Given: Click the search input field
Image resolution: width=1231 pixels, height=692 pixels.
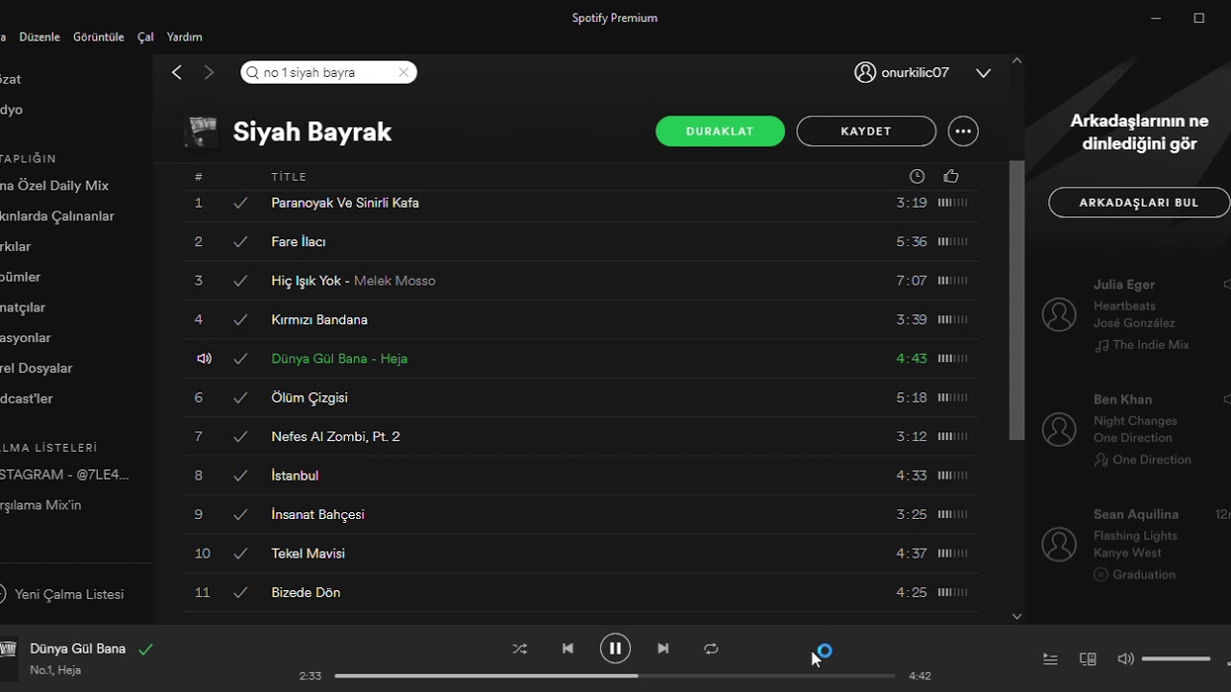Looking at the screenshot, I should 327,72.
